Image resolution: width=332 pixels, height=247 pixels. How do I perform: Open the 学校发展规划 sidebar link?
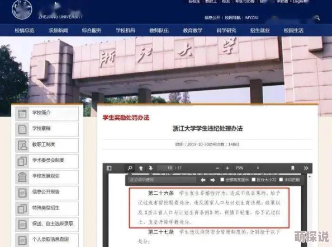[x=46, y=176]
